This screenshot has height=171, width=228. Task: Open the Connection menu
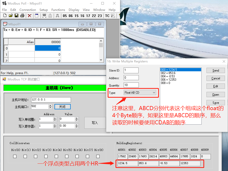[x=28, y=10]
